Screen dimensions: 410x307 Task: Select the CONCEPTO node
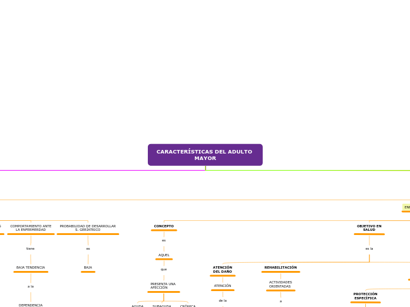[x=164, y=226]
